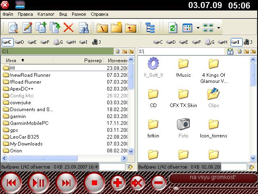Click the green Refresh toolbar icon

coord(173,27)
